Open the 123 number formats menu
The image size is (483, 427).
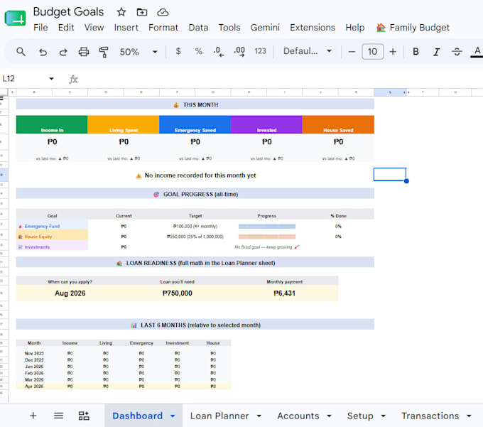tap(260, 51)
